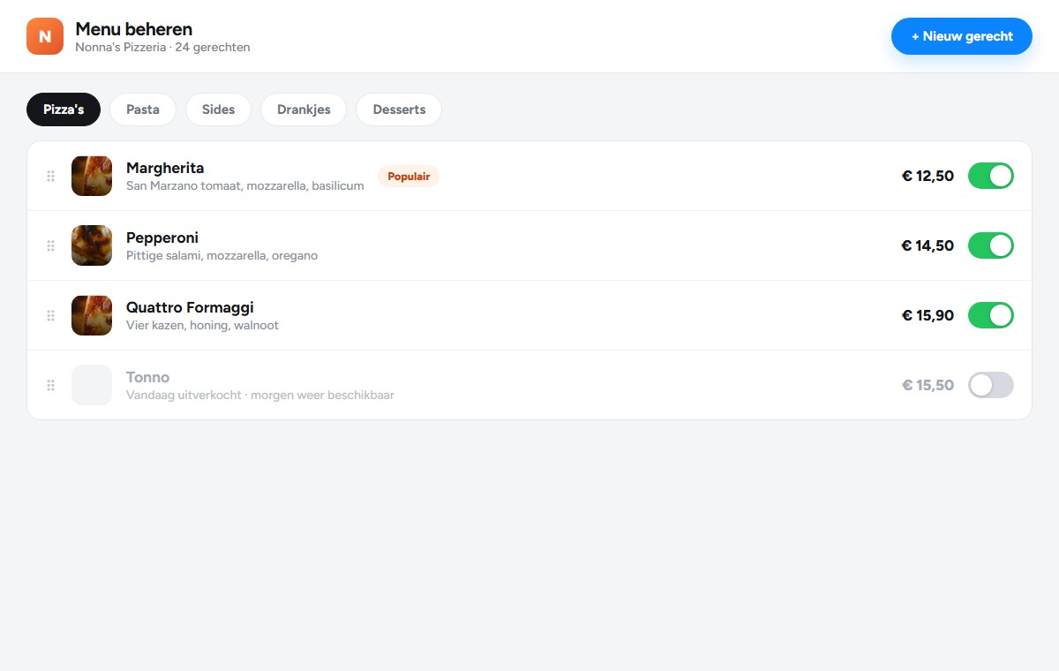
Task: Toggle off Quattro Formaggi availability
Action: (991, 315)
